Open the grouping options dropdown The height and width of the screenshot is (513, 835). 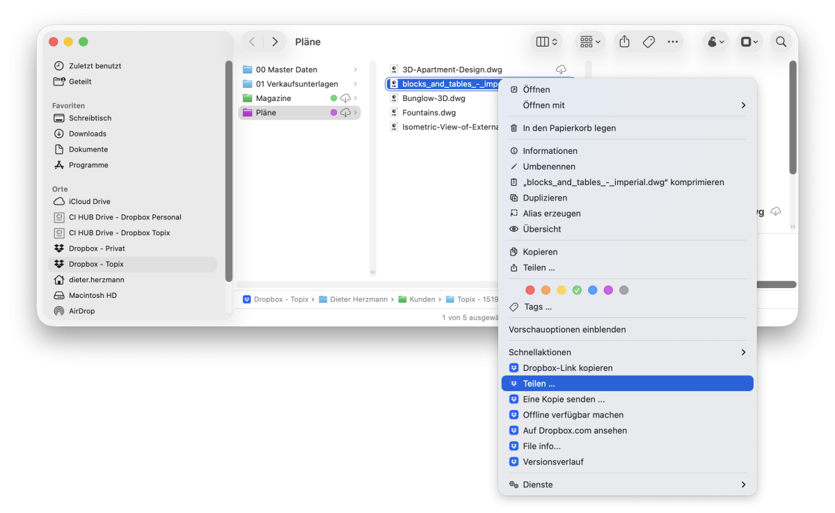[591, 42]
